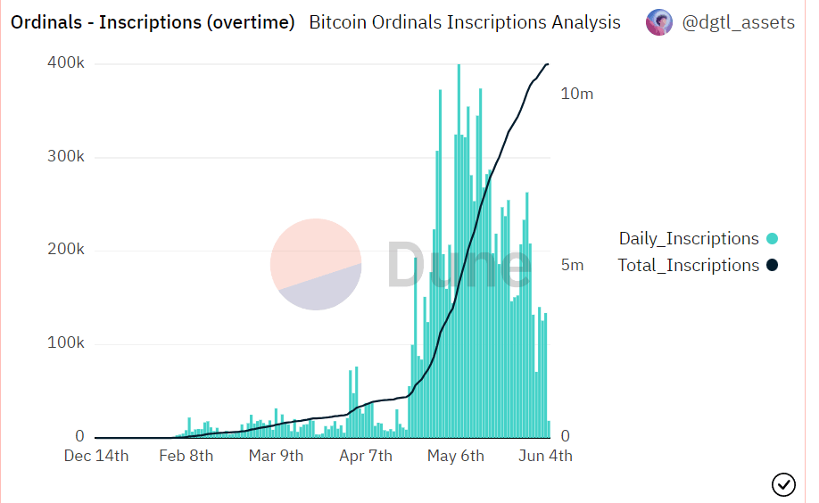Click the Dec 14th x-axis label
819x503 pixels.
(x=96, y=456)
